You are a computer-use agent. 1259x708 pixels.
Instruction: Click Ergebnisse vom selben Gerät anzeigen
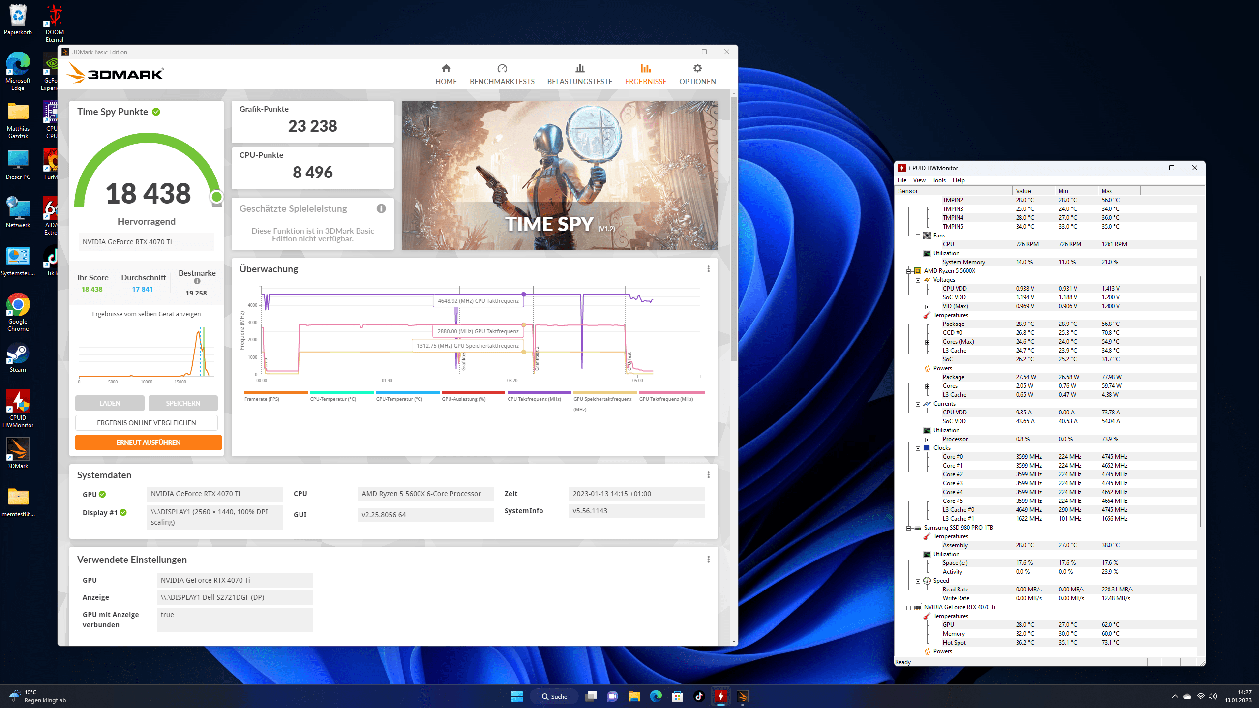pyautogui.click(x=147, y=314)
